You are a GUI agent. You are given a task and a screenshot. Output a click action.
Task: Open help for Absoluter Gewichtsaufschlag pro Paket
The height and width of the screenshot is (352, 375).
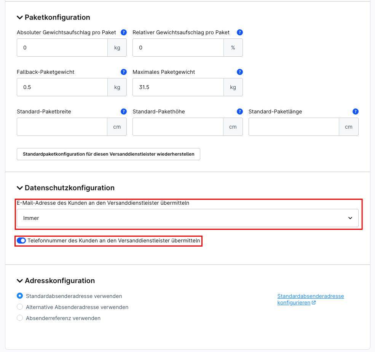pos(124,32)
